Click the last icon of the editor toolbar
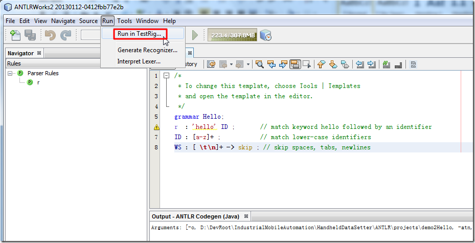475x243 pixels. pyautogui.click(x=413, y=64)
